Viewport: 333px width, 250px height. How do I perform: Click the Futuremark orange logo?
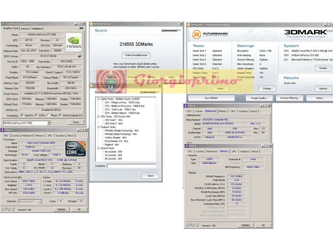click(x=196, y=35)
